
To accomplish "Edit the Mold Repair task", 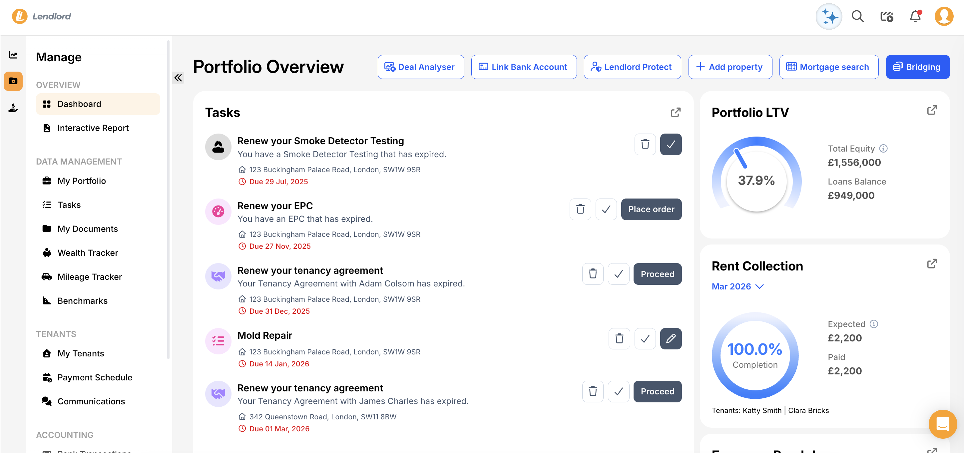I will click(671, 339).
